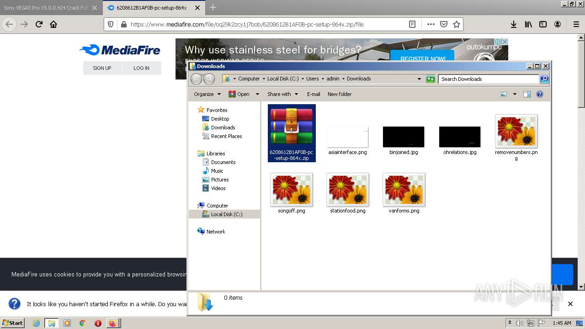585x329 pixels.
Task: Click E-mail in Explorer toolbar
Action: [314, 94]
